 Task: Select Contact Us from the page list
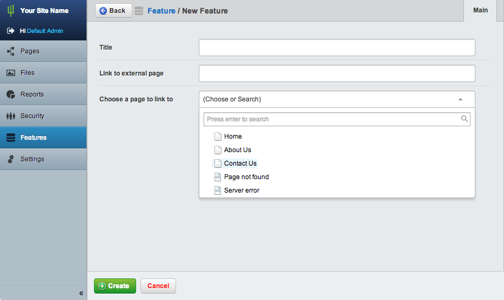tap(240, 163)
